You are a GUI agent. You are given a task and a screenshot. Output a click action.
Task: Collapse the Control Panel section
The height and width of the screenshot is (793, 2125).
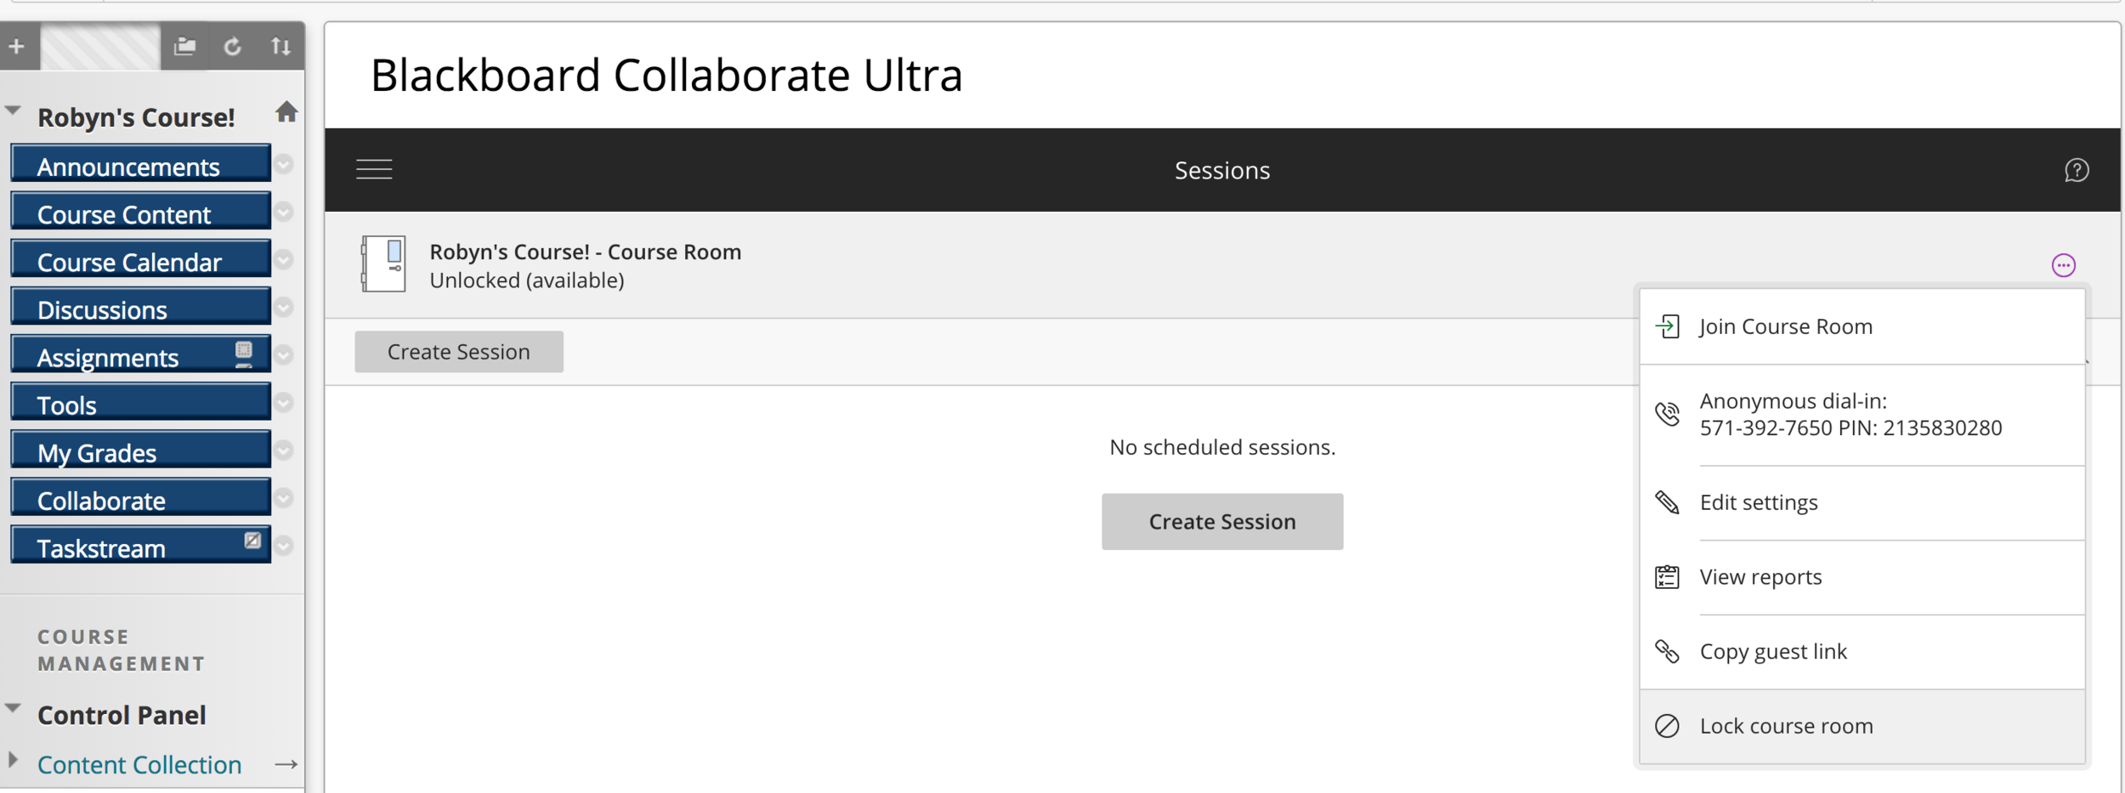tap(14, 708)
